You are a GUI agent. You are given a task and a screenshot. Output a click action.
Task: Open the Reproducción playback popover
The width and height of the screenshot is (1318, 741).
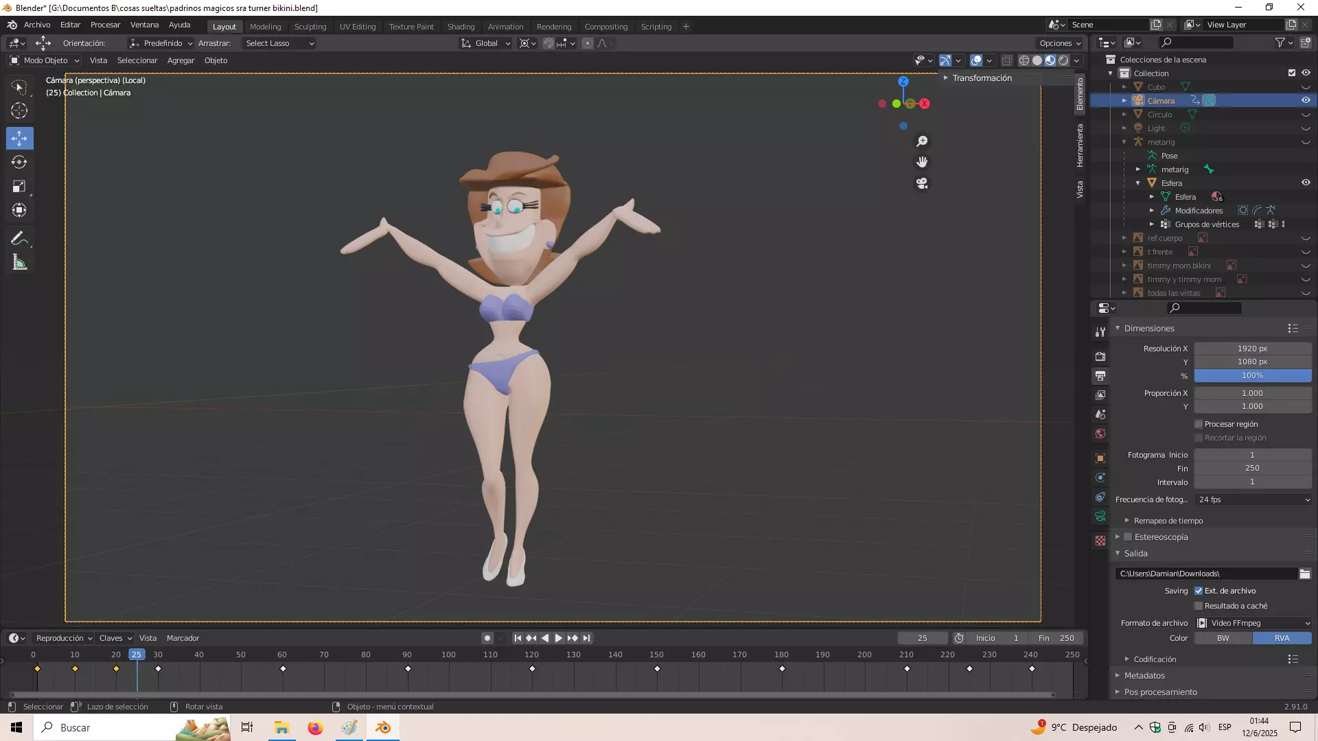(64, 638)
